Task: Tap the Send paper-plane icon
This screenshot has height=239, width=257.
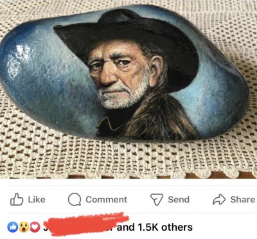Action: 157,199
